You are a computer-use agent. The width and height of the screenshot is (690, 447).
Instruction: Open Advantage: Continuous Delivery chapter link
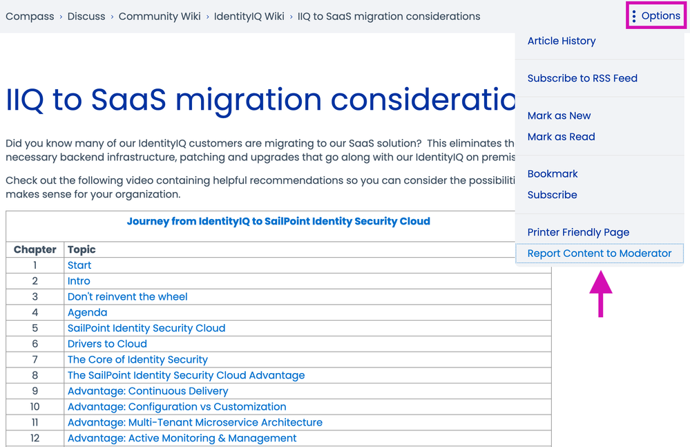(x=147, y=390)
